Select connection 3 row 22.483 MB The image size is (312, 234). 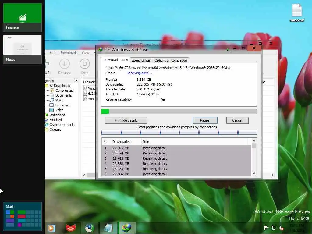[176, 158]
